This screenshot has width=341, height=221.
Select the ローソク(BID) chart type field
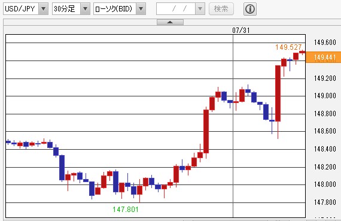115,9
